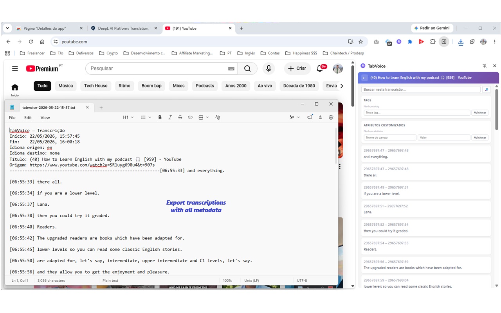Open YouTube notifications bell
Image resolution: width=501 pixels, height=313 pixels.
320,68
